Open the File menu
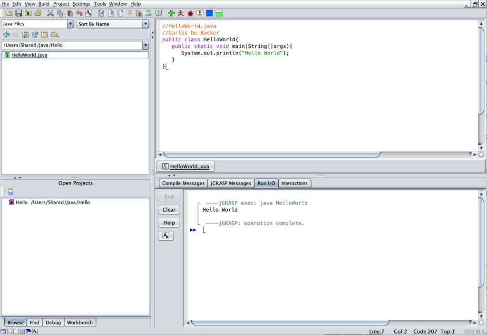This screenshot has height=335, width=487. (x=5, y=4)
